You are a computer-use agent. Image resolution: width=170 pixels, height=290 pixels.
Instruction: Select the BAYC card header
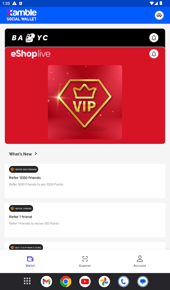(85, 38)
